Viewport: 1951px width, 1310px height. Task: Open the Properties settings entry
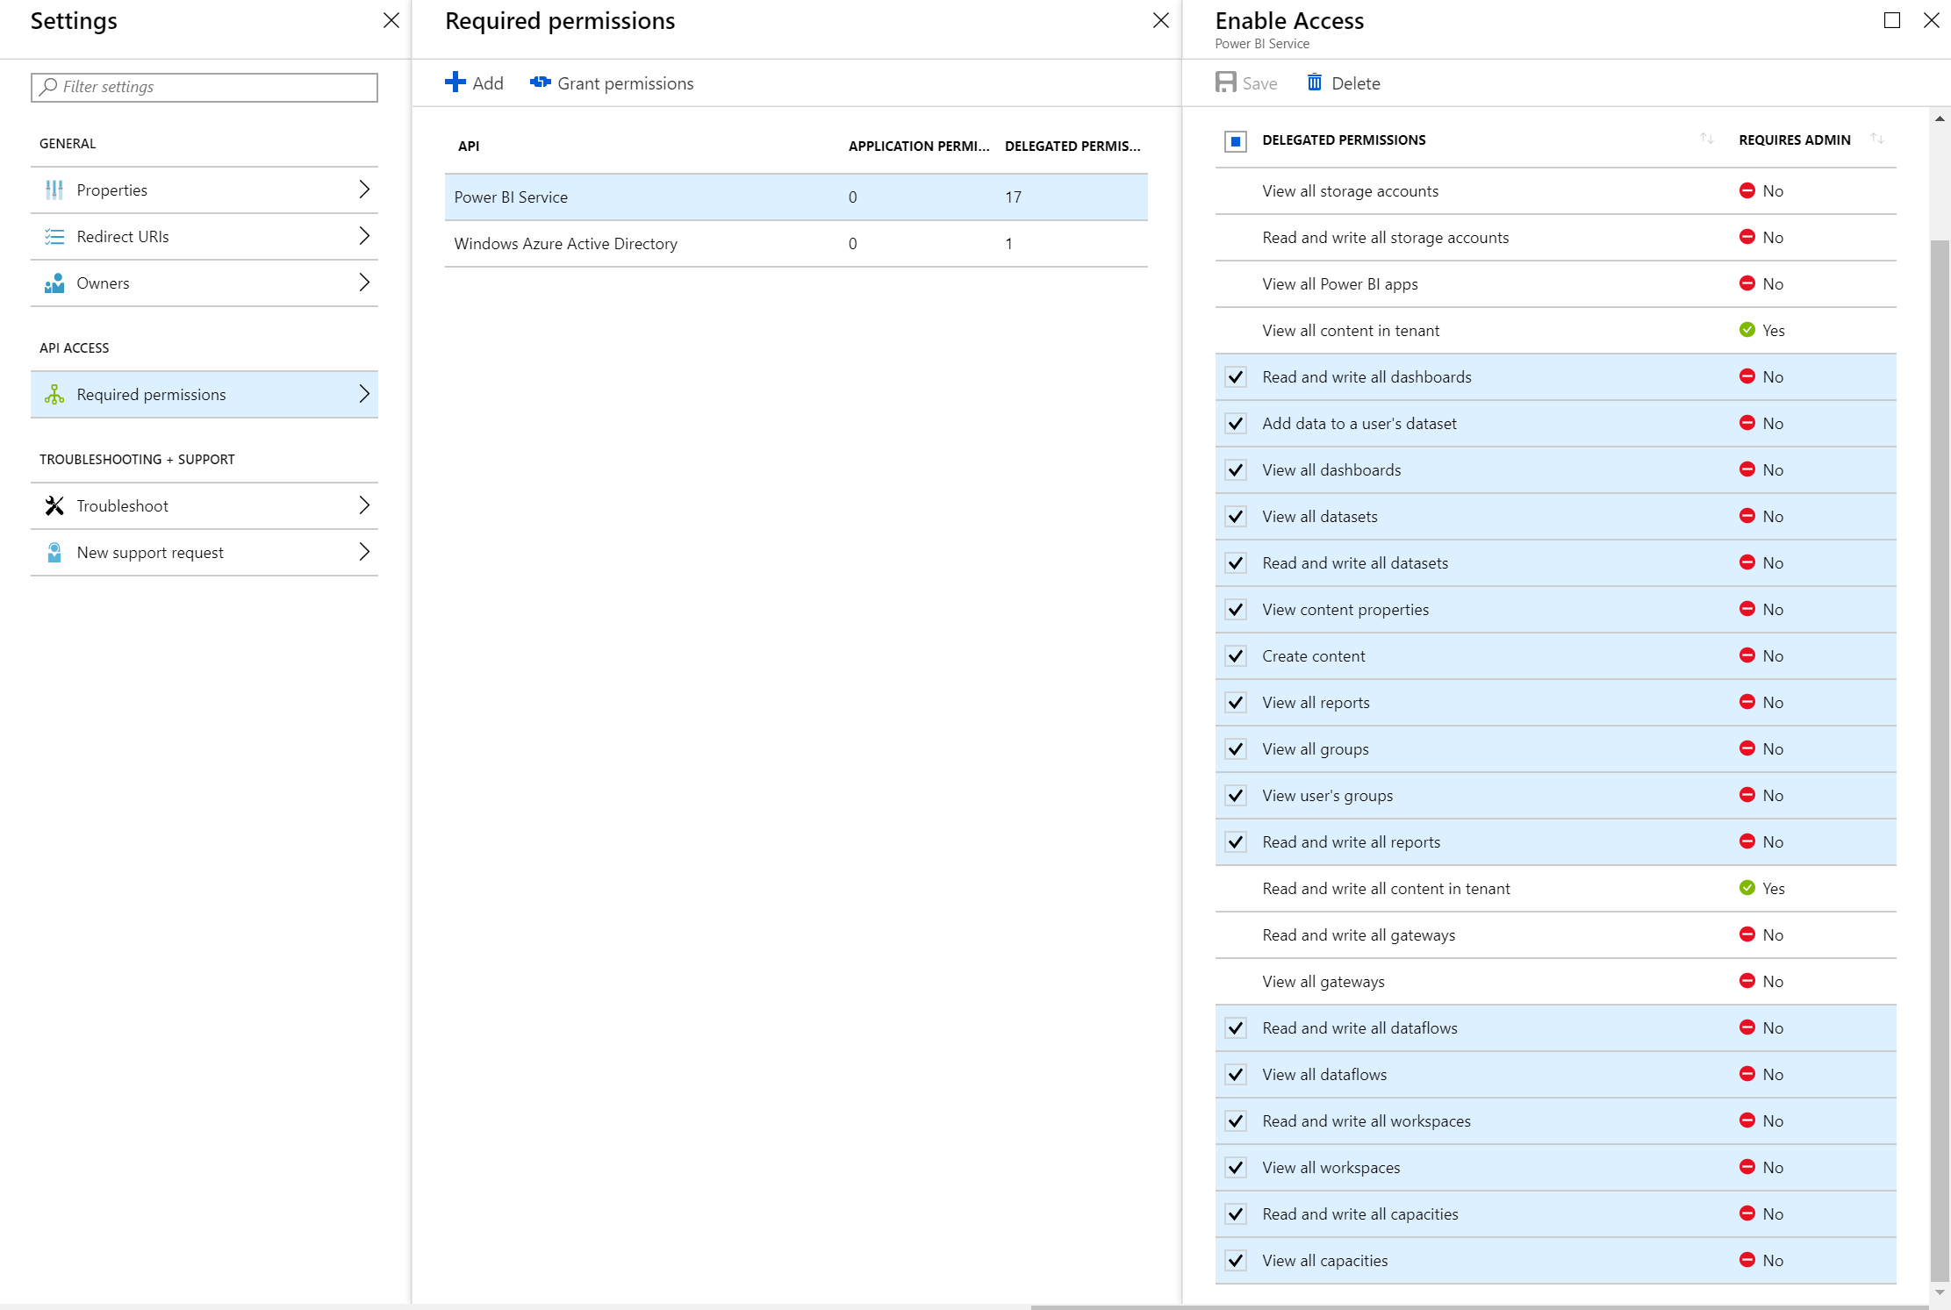click(x=113, y=190)
